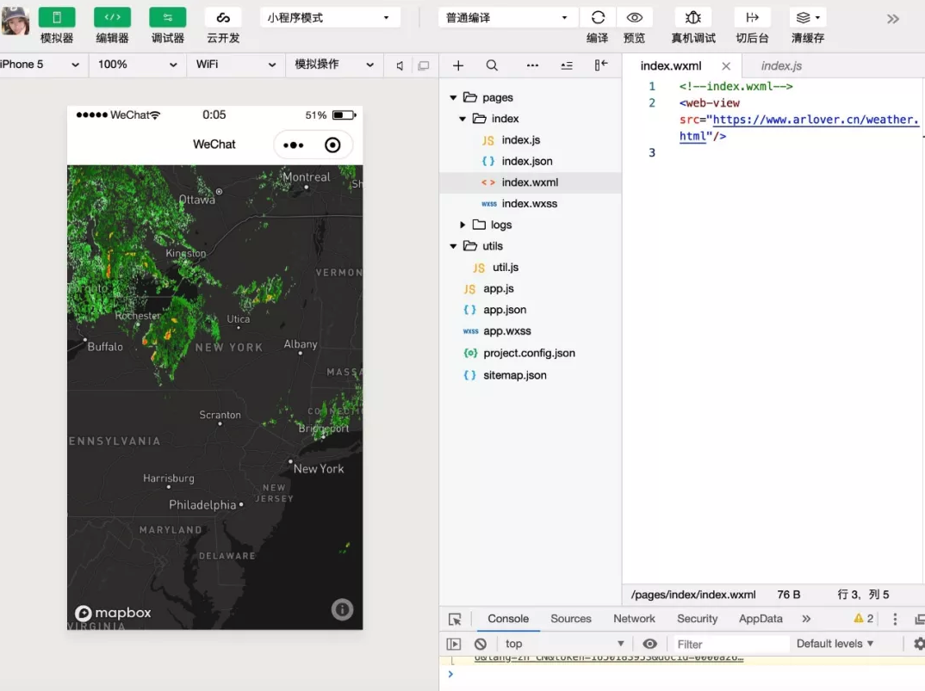Click the preview eye icon
This screenshot has width=925, height=691.
click(635, 18)
